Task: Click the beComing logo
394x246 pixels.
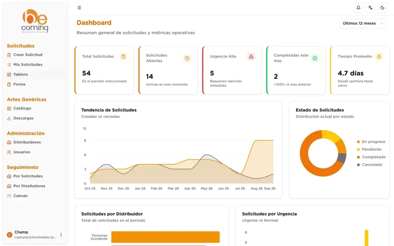Action: [35, 21]
